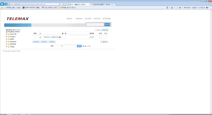
Task: Open the browser Home icon
Action: coord(205,4)
